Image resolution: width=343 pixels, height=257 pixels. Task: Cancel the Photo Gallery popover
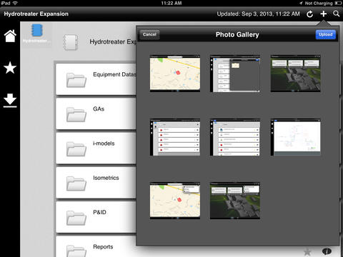tap(149, 34)
